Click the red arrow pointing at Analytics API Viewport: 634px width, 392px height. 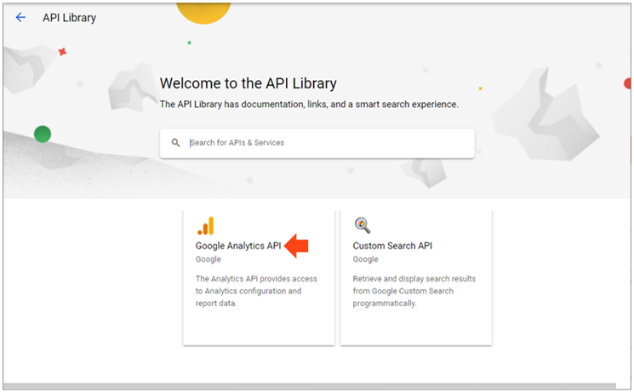296,246
